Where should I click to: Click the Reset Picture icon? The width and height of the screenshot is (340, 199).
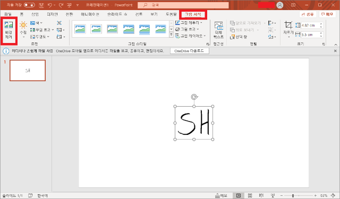pyautogui.click(x=61, y=37)
